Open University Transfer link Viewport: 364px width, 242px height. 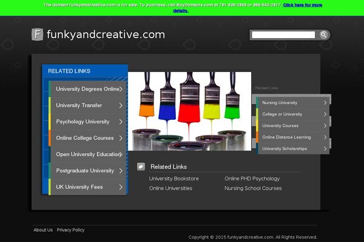click(79, 105)
